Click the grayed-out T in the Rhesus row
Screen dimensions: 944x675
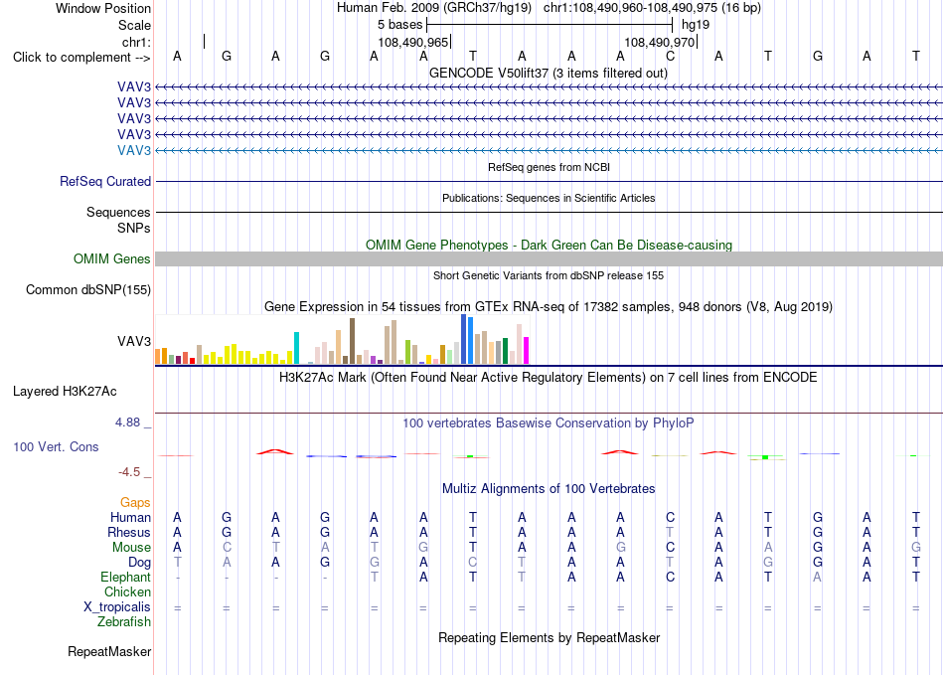tap(670, 532)
